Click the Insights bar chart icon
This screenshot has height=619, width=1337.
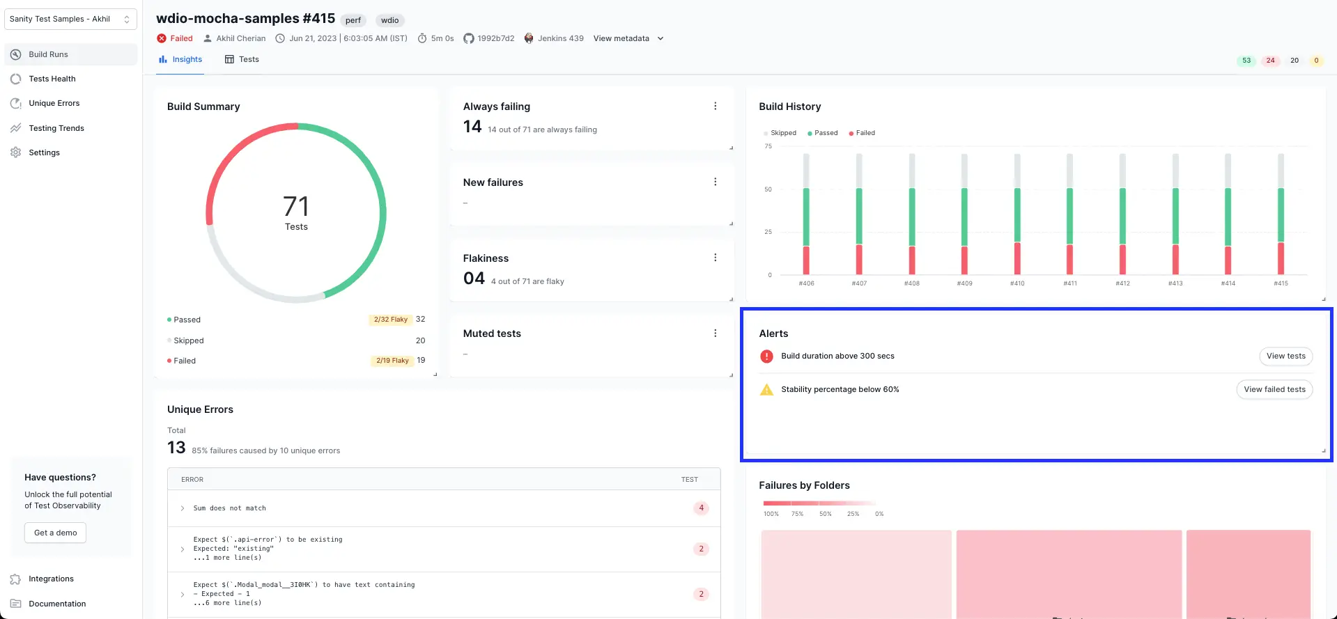(163, 59)
